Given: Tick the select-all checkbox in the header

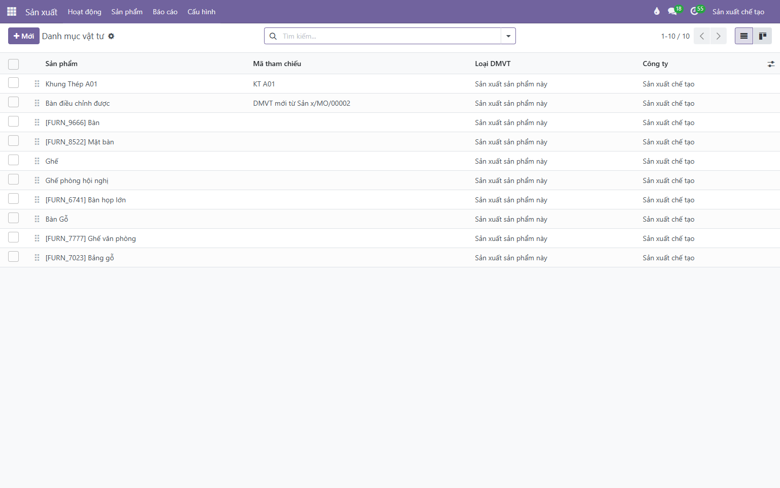Looking at the screenshot, I should [x=14, y=64].
